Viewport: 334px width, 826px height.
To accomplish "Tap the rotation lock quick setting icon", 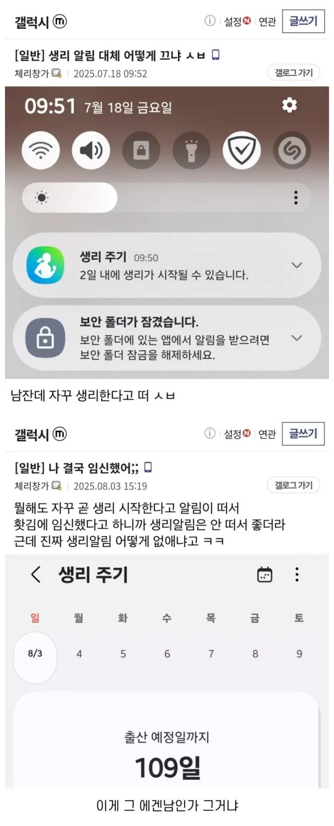I will tap(141, 150).
